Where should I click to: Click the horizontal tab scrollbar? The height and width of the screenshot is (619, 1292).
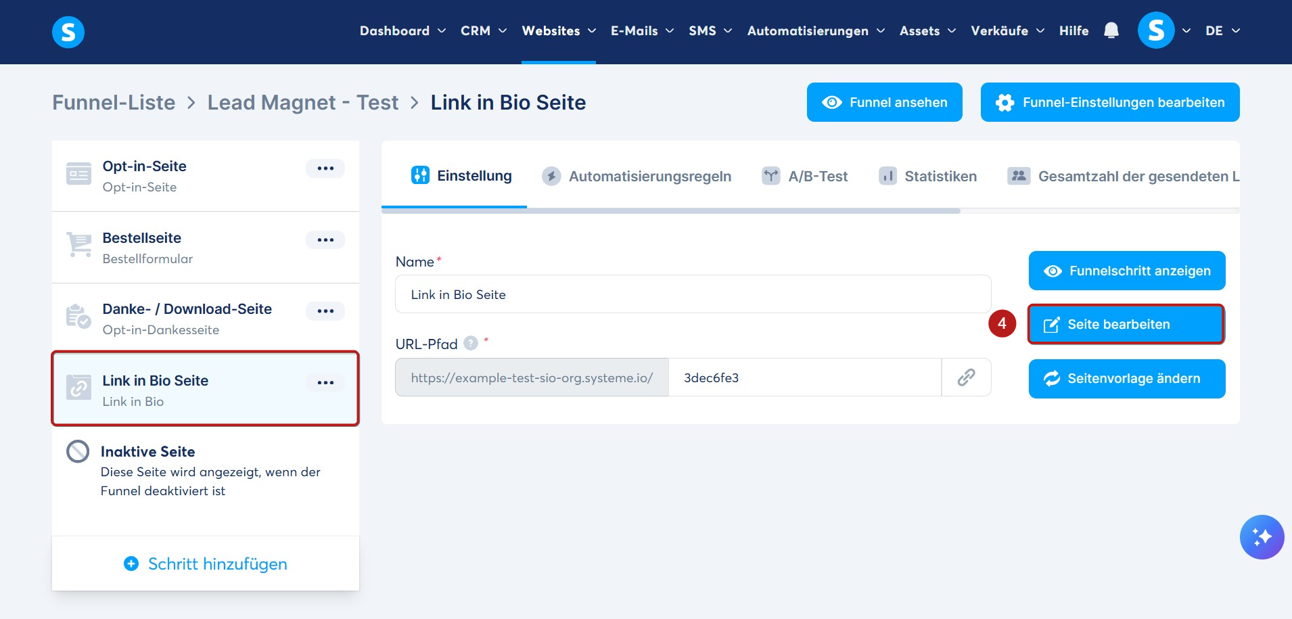(671, 211)
